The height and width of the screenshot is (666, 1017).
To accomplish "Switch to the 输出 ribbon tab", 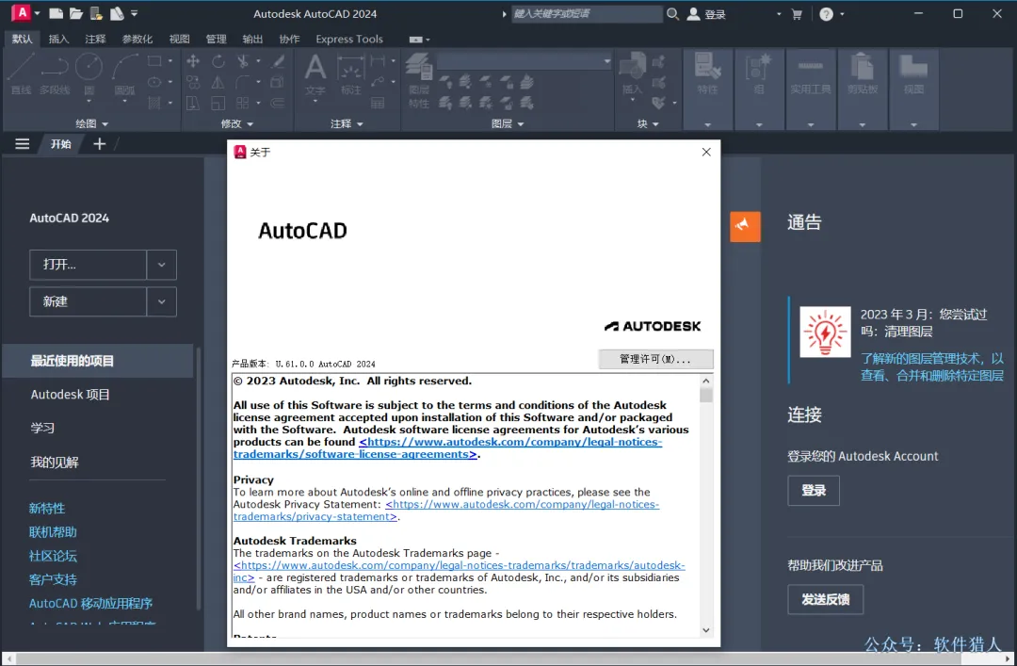I will pos(252,39).
